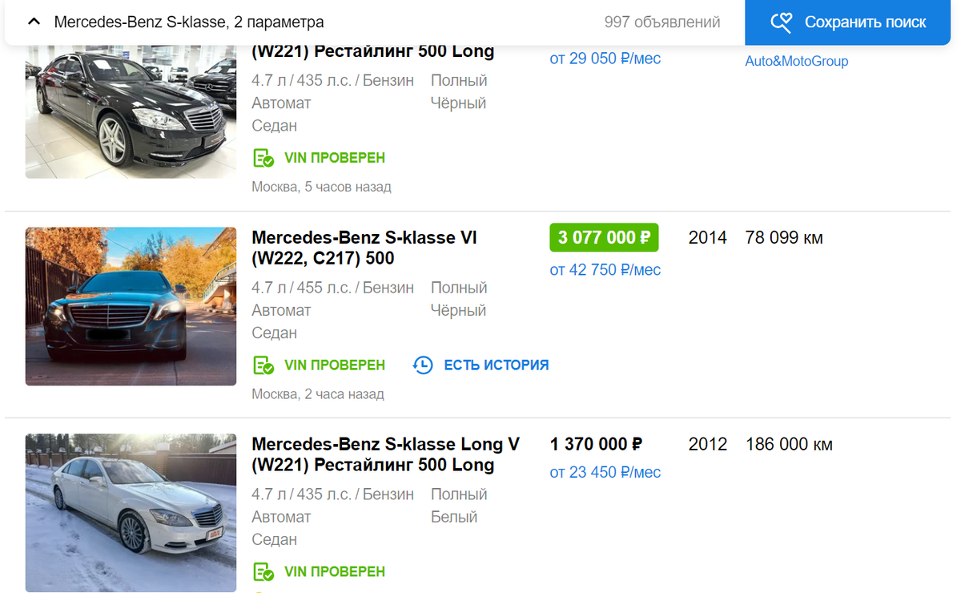Click ЕСТЬ ИСТОРИЯ label on W222 listing

coord(496,365)
